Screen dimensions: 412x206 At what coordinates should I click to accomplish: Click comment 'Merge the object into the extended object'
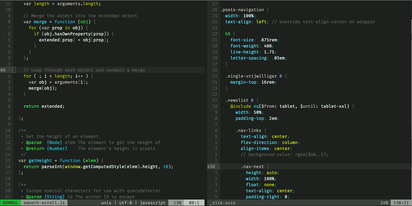pyautogui.click(x=80, y=16)
